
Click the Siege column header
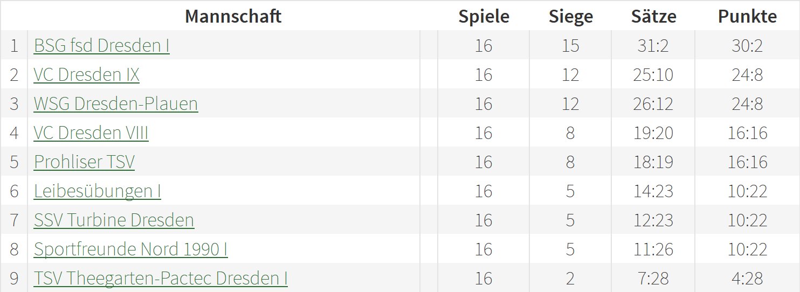coord(570,16)
